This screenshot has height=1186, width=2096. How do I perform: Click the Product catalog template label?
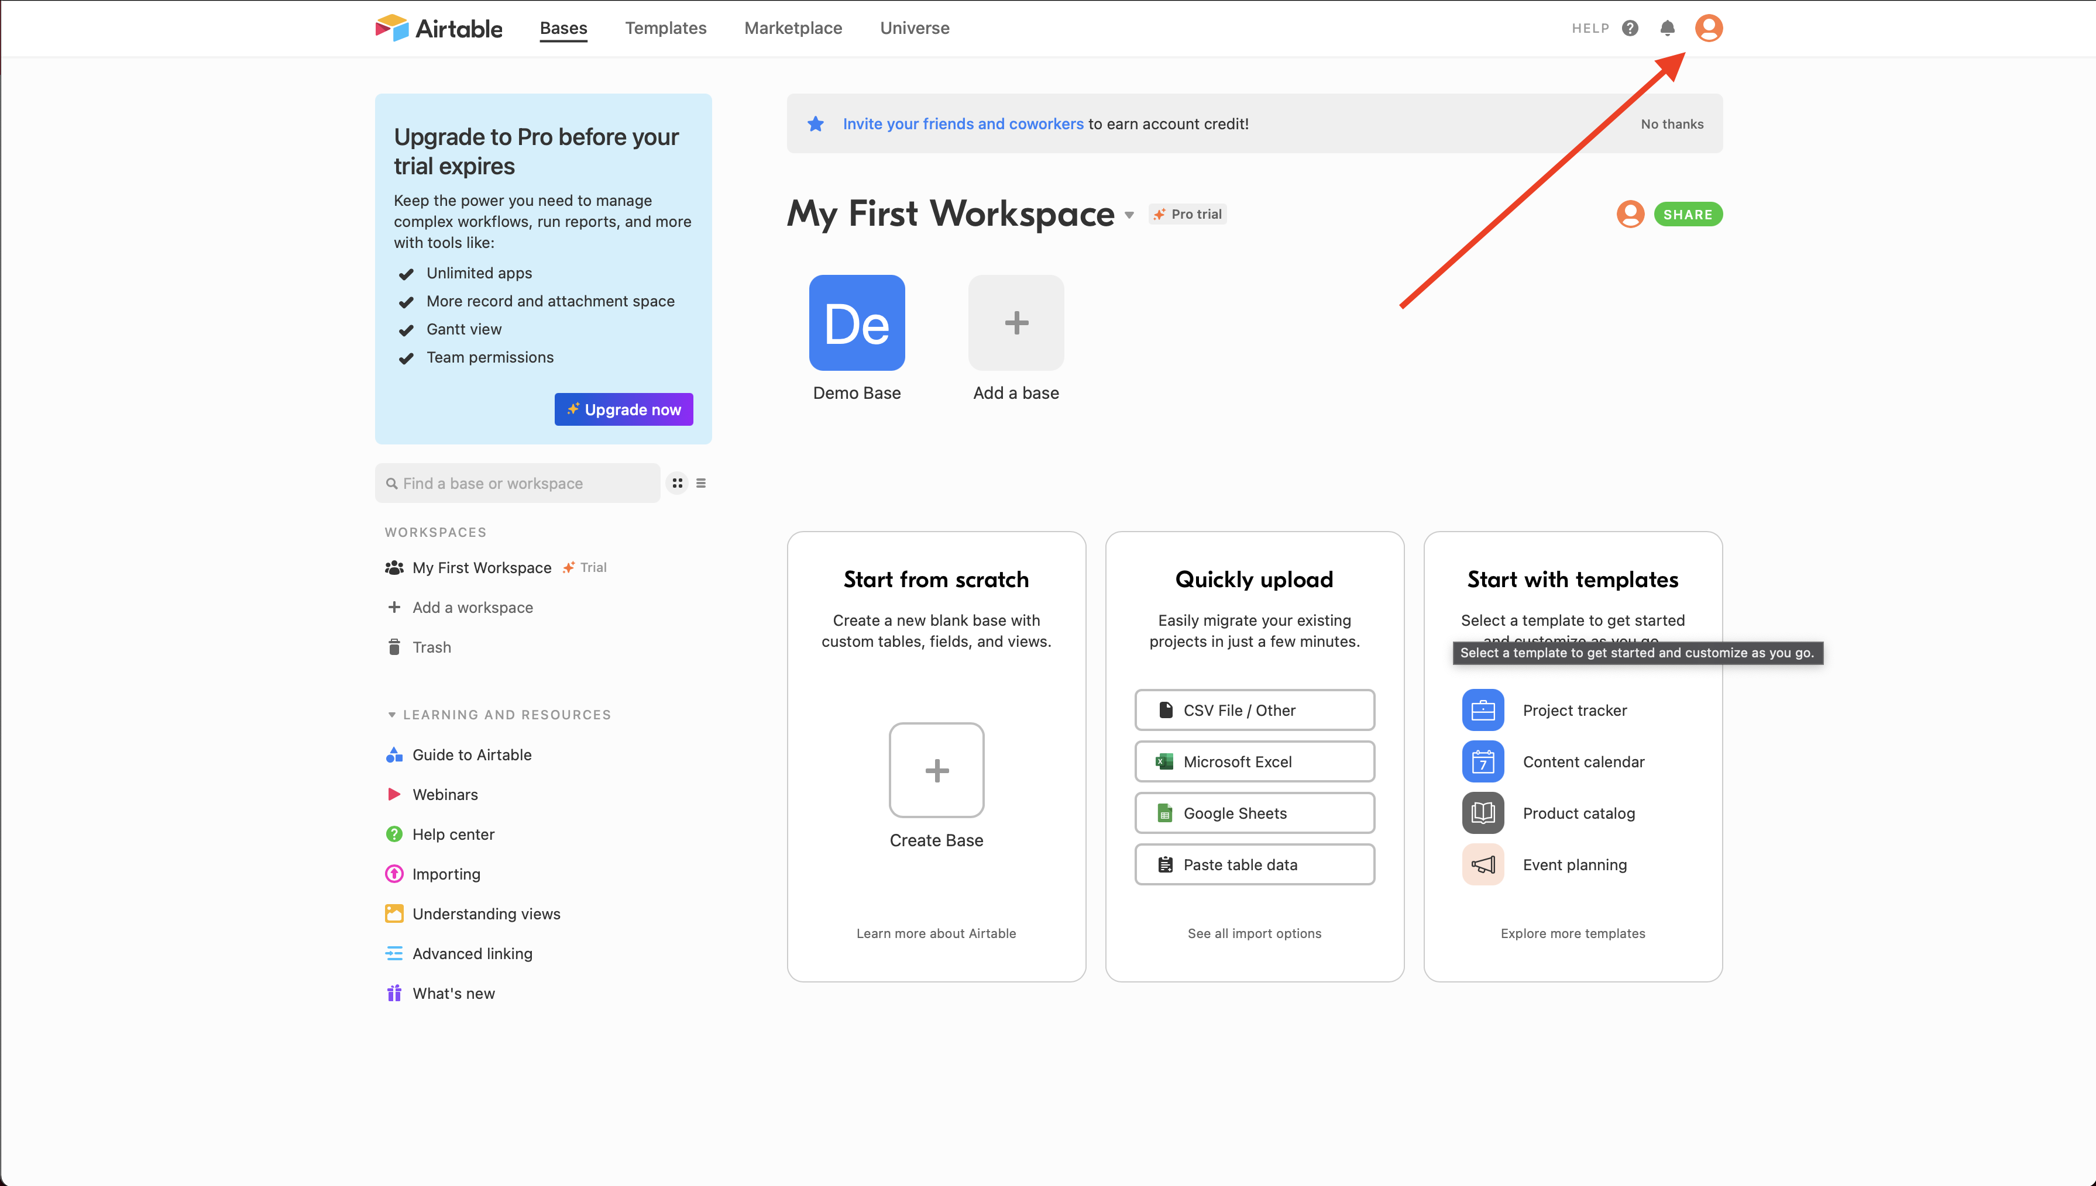tap(1579, 813)
